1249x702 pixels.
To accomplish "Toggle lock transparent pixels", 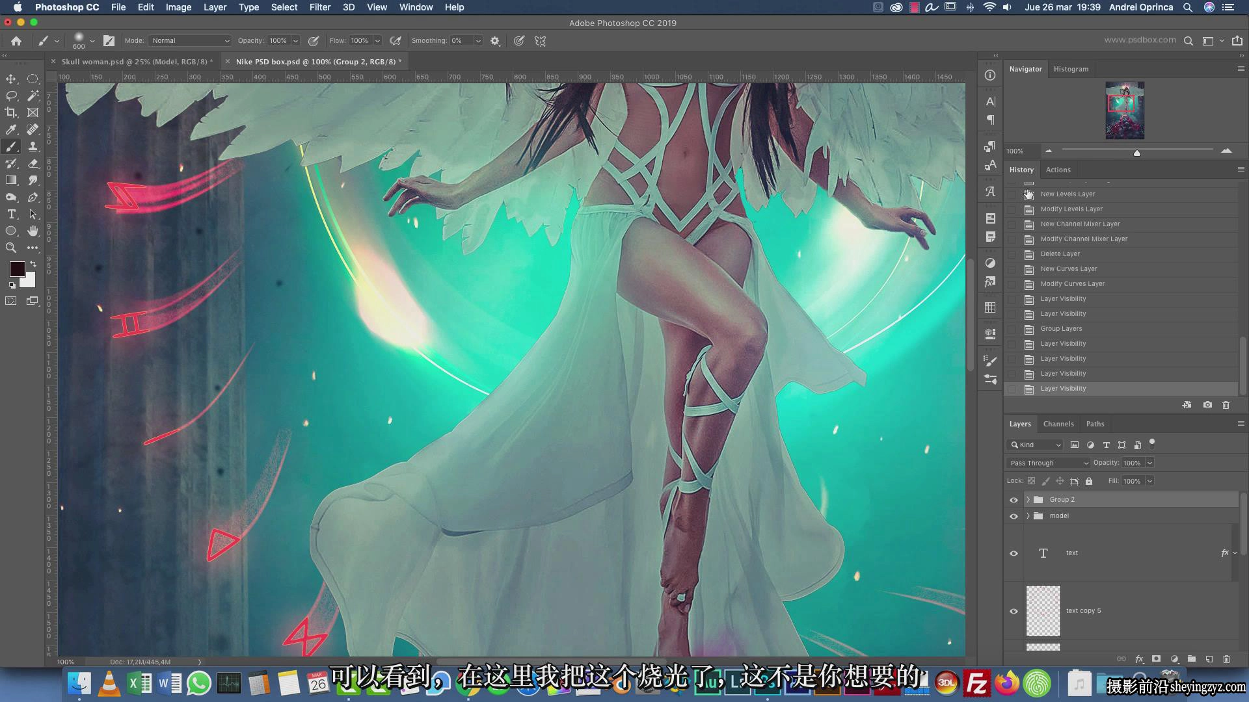I will 1031,482.
